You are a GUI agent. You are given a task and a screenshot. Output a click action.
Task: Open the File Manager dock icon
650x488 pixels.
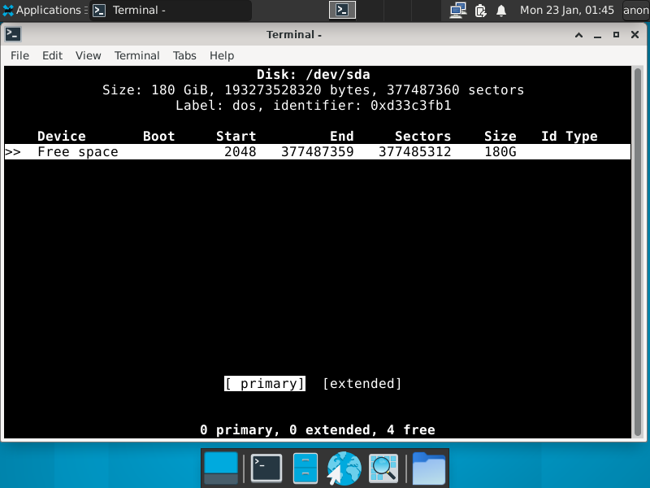[305, 468]
